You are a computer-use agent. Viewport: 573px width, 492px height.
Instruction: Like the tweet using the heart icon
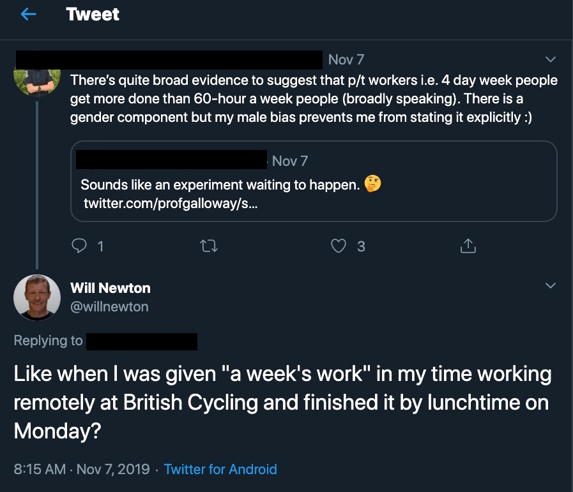tap(339, 246)
